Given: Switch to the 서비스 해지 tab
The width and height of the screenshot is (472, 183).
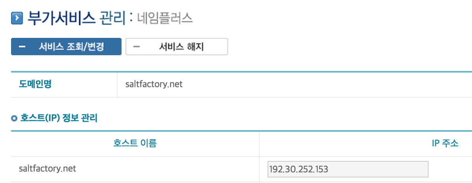Looking at the screenshot, I should pyautogui.click(x=177, y=47).
